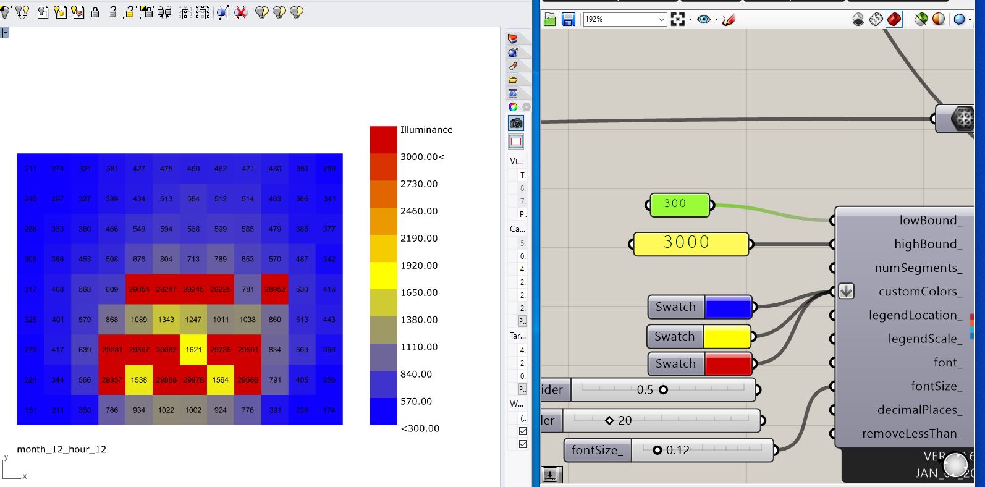Click the 300 green panel

click(x=680, y=205)
